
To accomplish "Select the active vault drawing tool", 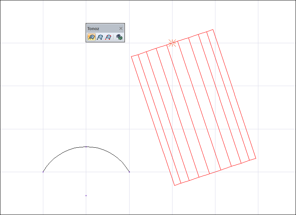I will 92,37.
